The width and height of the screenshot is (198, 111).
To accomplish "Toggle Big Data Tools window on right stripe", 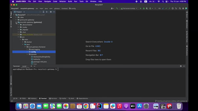I will (x=187, y=37).
